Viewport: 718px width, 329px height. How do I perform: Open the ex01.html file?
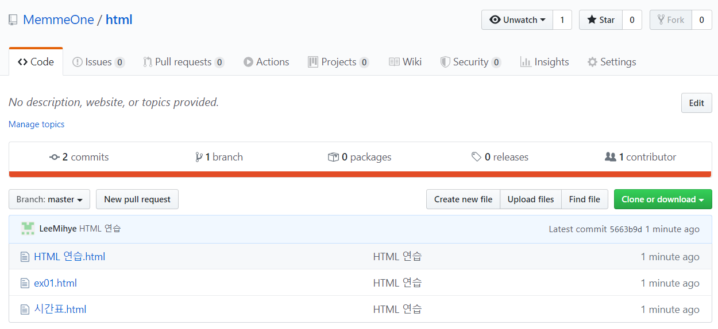pos(55,283)
